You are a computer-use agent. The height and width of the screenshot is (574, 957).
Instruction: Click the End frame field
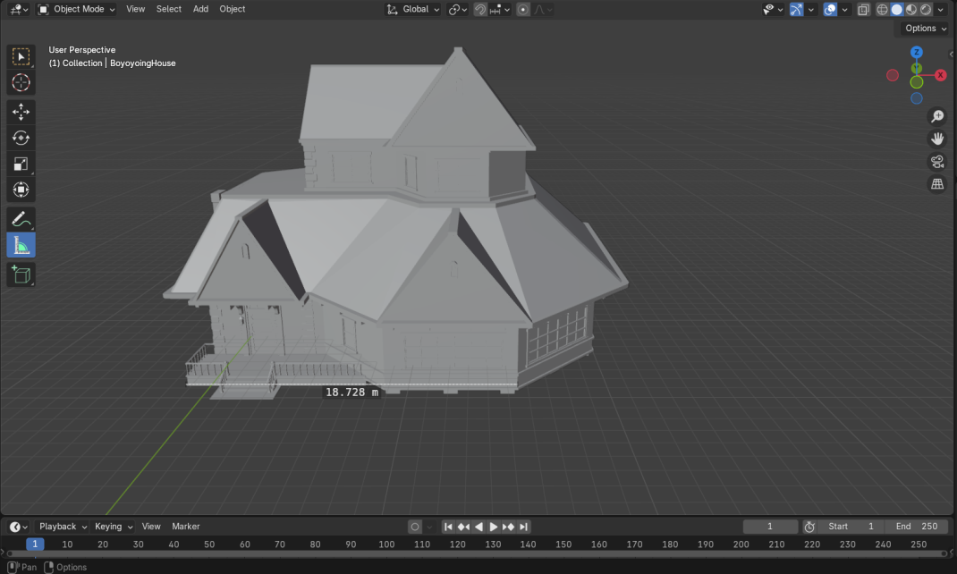click(x=916, y=527)
